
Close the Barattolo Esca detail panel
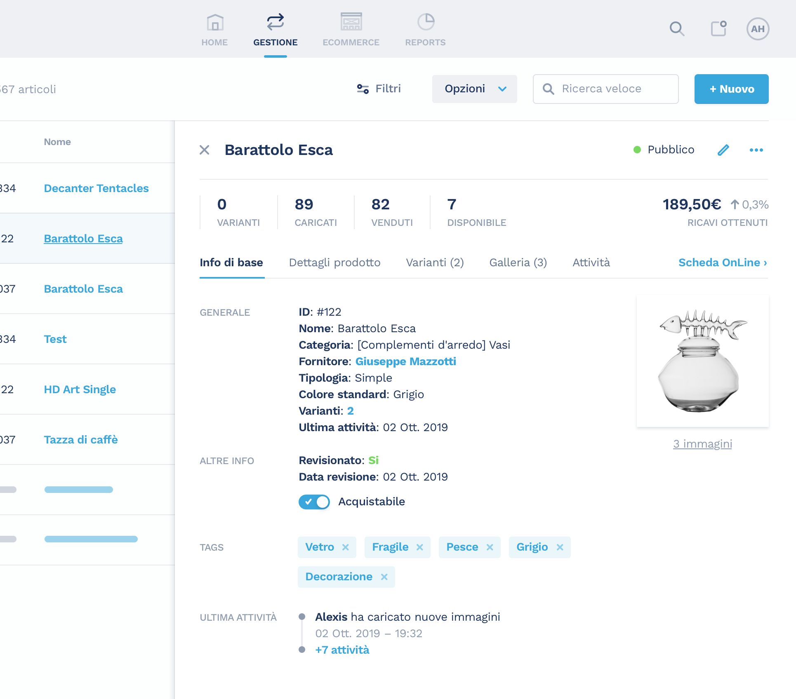pyautogui.click(x=205, y=150)
